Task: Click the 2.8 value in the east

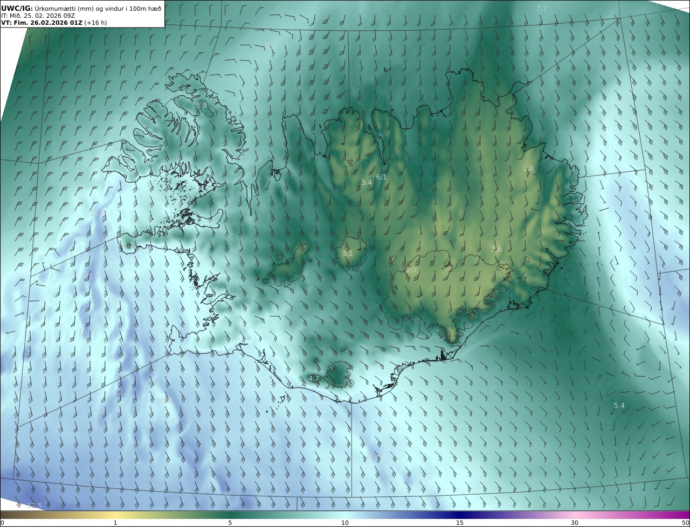Action: [x=528, y=168]
